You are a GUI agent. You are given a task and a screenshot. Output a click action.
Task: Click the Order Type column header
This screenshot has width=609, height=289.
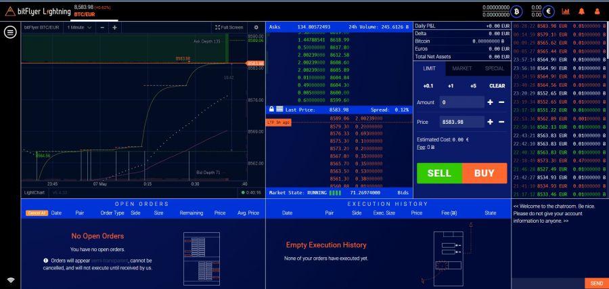[112, 213]
